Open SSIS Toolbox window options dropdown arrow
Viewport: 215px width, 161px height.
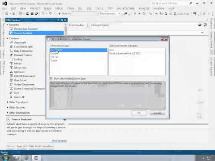pos(58,20)
